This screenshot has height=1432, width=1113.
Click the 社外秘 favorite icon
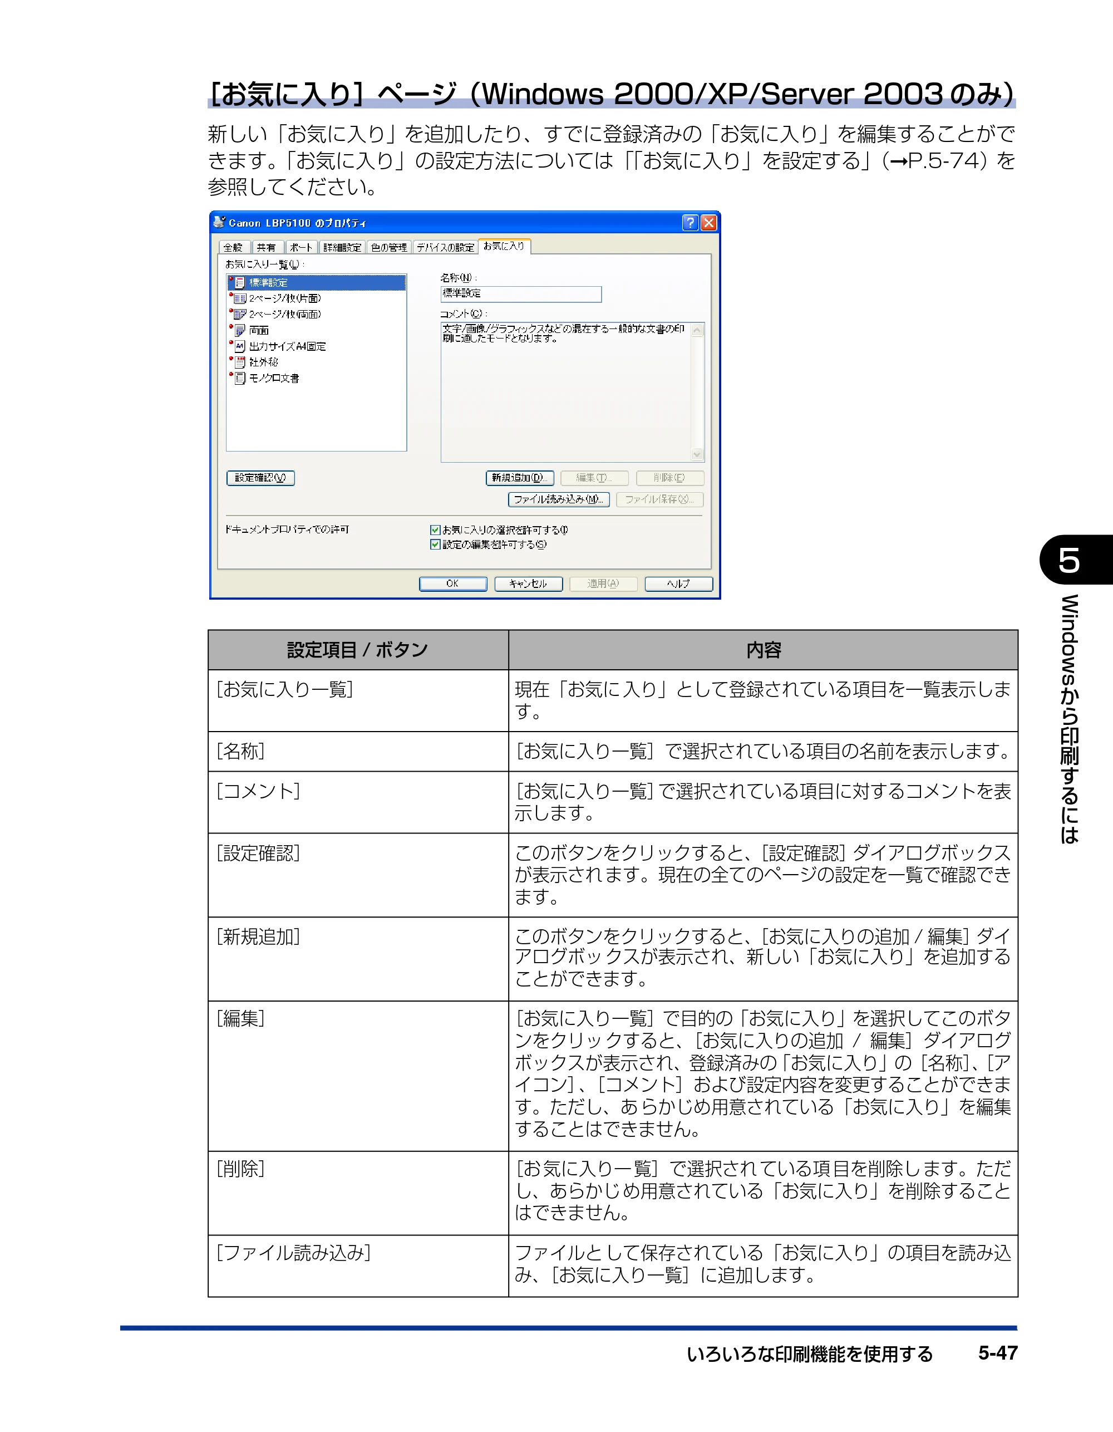click(x=239, y=362)
